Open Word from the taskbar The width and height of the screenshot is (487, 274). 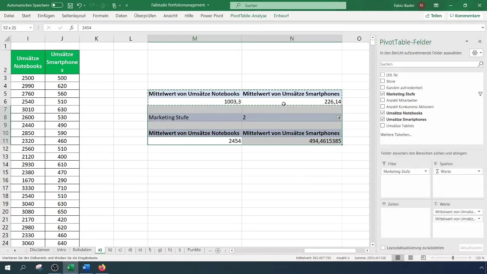pyautogui.click(x=86, y=268)
